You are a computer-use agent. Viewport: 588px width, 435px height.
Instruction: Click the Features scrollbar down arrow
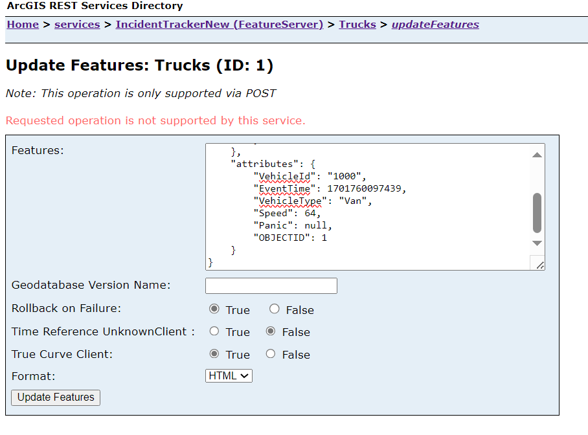click(537, 243)
